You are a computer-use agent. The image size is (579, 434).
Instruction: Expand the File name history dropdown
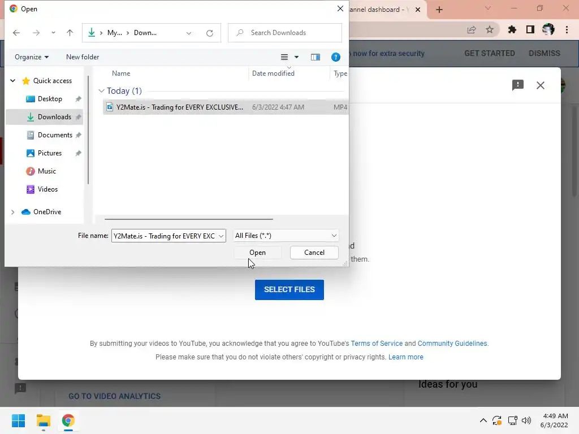pos(221,236)
